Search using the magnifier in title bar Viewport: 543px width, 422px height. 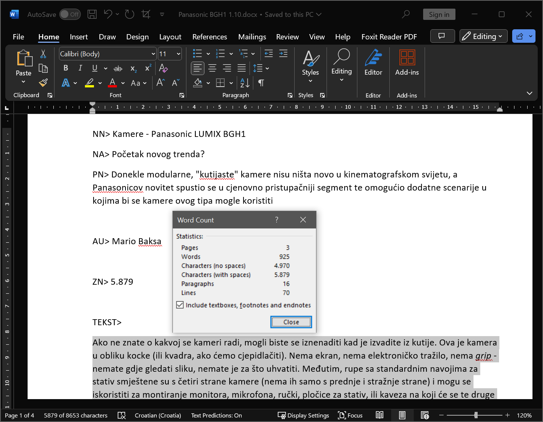coord(406,14)
